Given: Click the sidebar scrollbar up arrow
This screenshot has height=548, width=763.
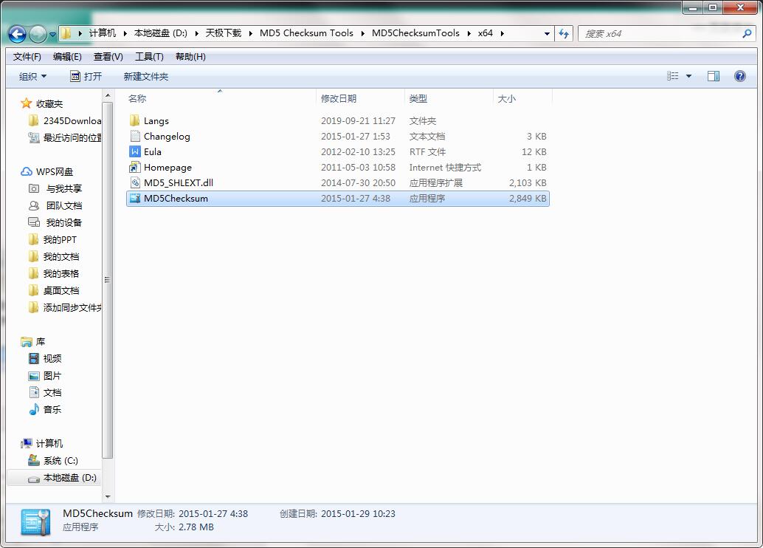Looking at the screenshot, I should point(108,95).
